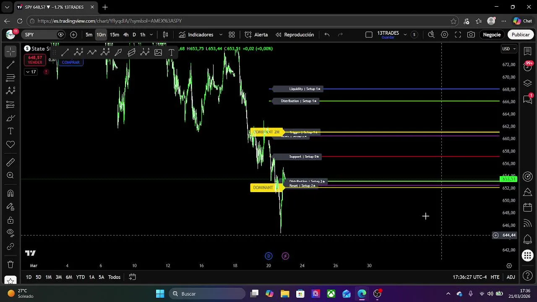Open go-to-date calendar icon
Screen dimensions: 537x302
click(x=132, y=277)
